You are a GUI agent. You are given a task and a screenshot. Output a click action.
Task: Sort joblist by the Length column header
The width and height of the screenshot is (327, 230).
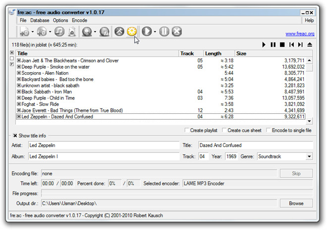219,53
